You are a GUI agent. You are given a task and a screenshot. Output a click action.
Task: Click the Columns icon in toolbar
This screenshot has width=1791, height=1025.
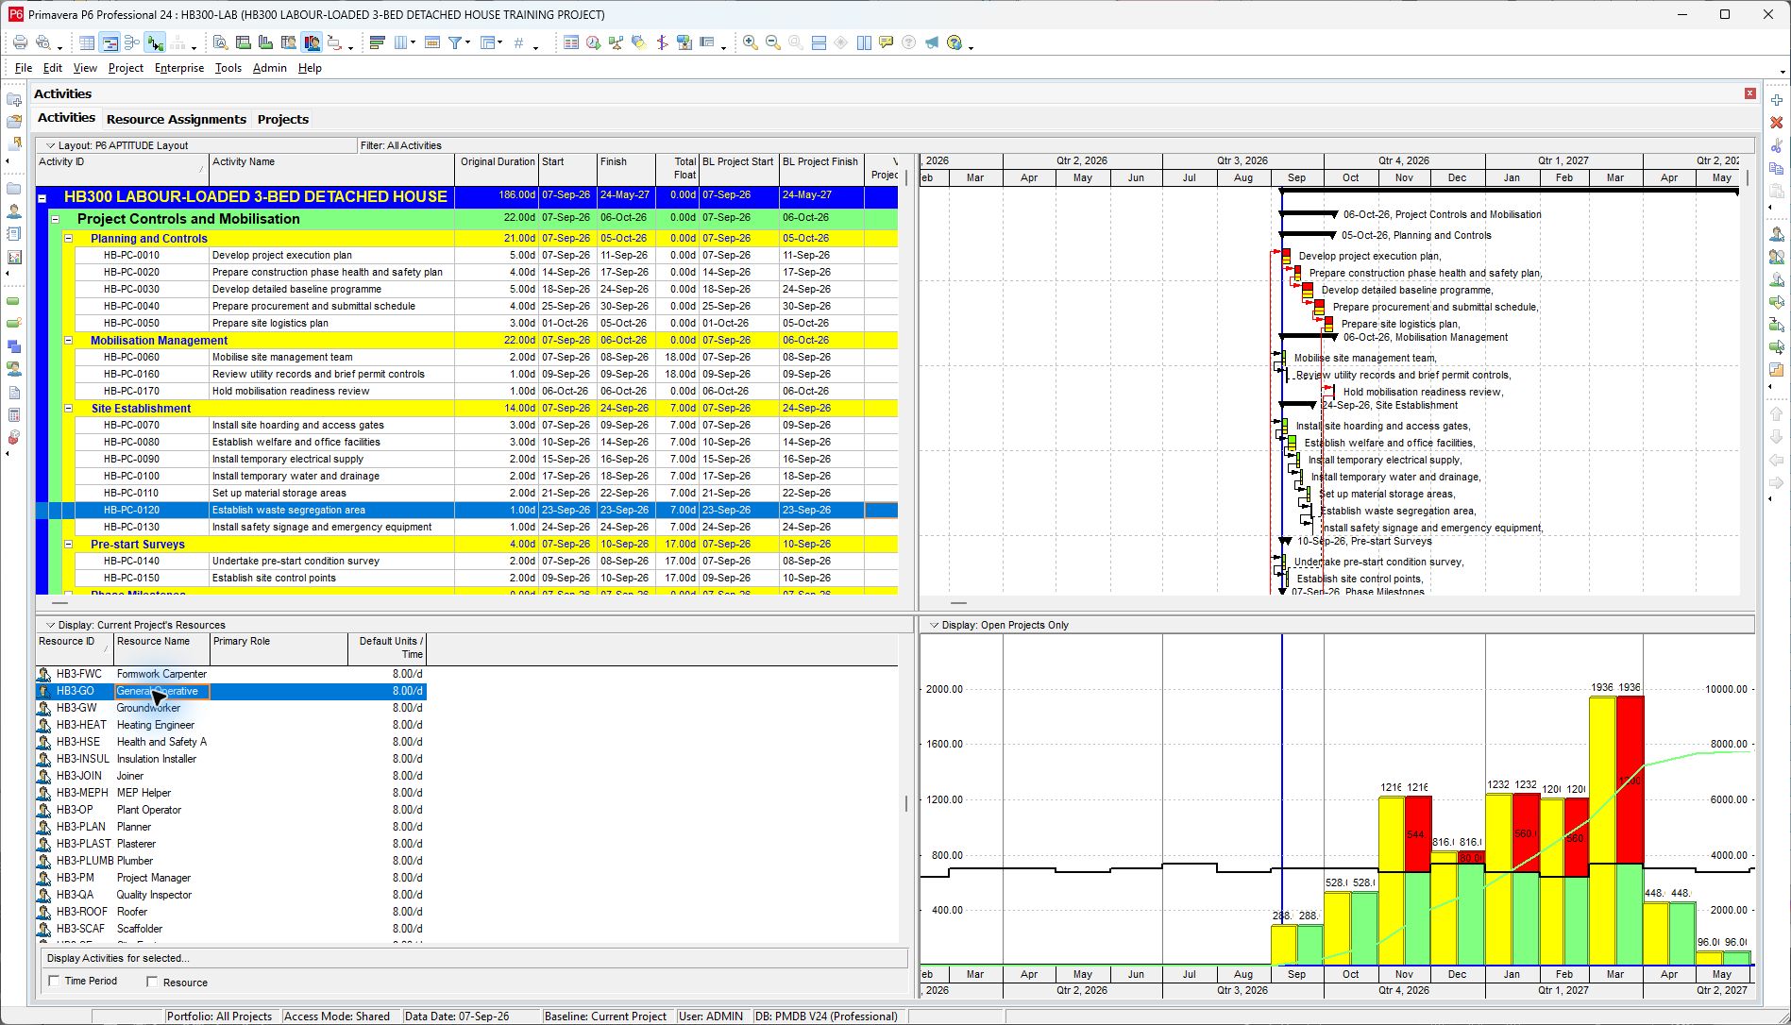(401, 42)
